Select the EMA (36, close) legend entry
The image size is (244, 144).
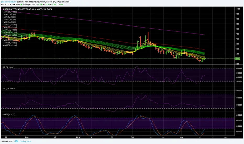coord(9,43)
